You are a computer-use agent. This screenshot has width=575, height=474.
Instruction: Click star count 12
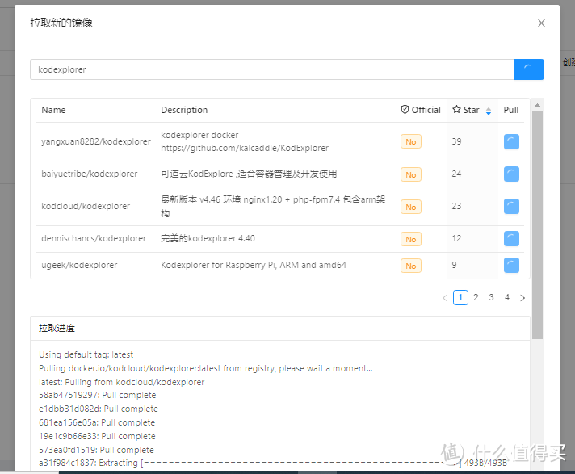pyautogui.click(x=456, y=238)
